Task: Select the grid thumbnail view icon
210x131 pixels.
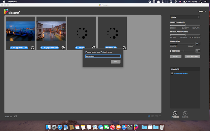Action: [149, 116]
